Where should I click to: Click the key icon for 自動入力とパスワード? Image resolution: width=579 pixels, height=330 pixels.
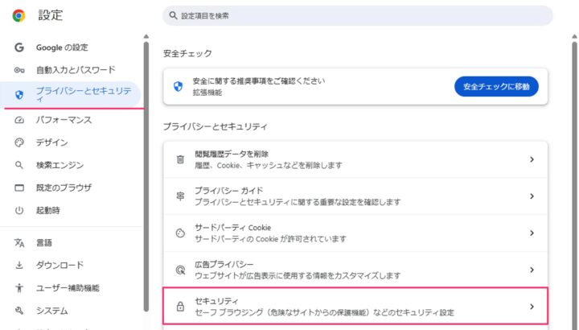coord(18,70)
